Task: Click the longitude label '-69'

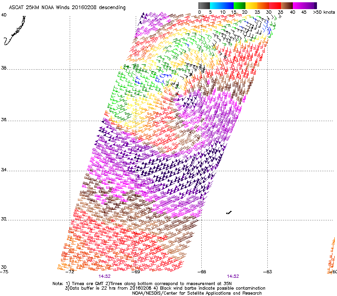Action: [136, 271]
